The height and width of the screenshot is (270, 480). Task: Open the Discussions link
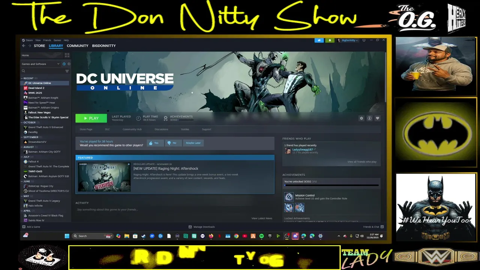click(x=161, y=129)
